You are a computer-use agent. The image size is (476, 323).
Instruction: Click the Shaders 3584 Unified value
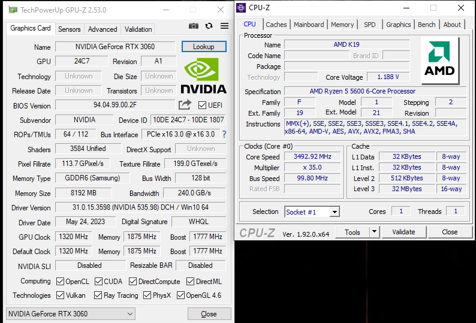[88, 149]
